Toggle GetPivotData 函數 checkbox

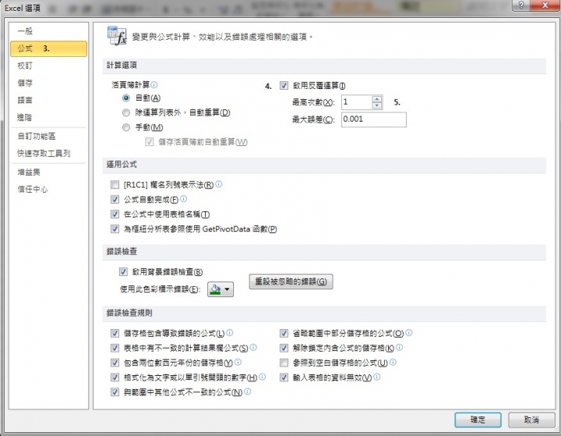pos(115,229)
